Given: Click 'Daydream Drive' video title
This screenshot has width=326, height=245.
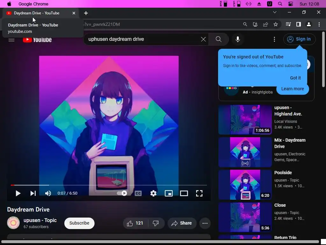Looking at the screenshot, I should click(28, 209).
